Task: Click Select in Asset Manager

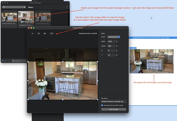Action: coord(31,7)
